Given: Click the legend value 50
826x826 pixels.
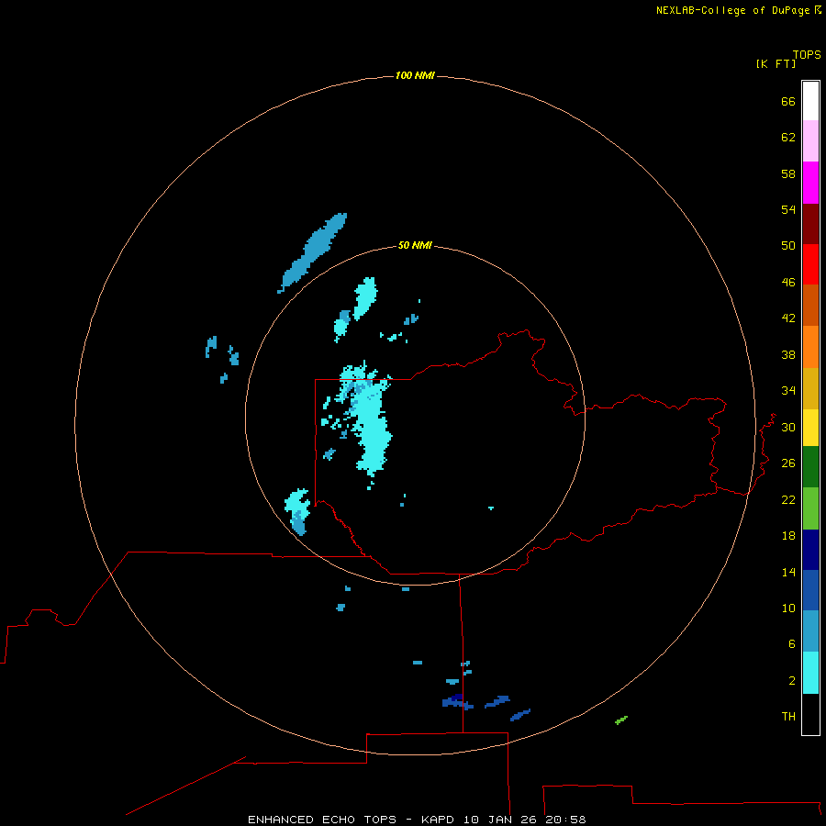Looking at the screenshot, I should (788, 245).
